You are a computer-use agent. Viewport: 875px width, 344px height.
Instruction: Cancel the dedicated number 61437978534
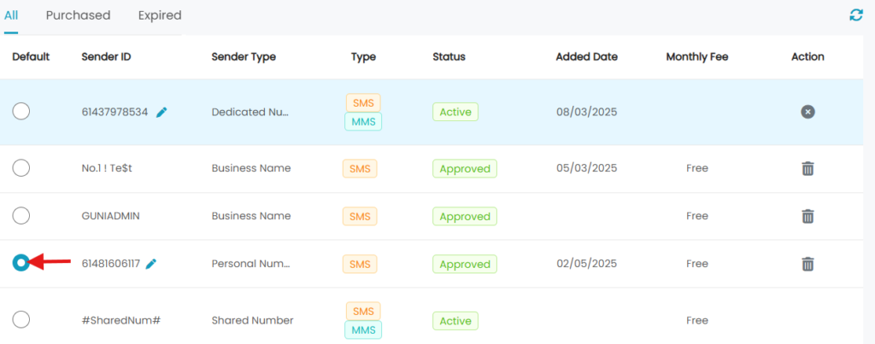tap(807, 112)
